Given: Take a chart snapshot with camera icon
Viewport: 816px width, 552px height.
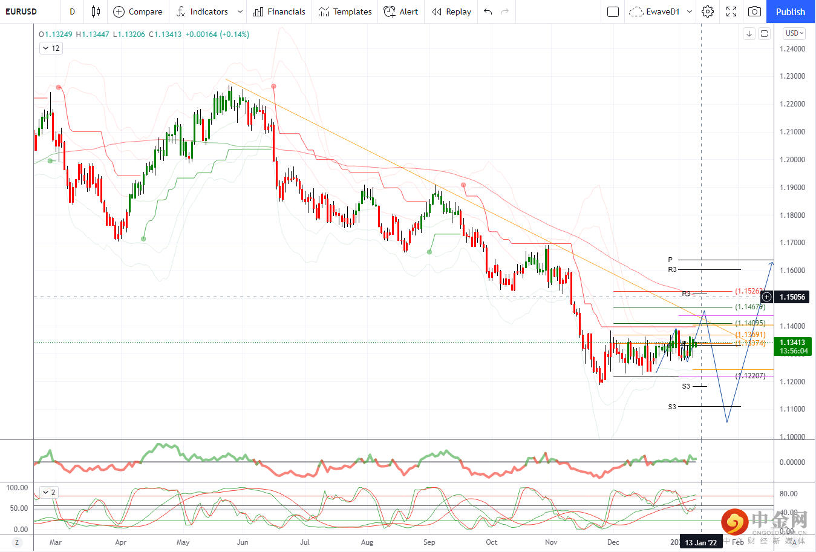Looking at the screenshot, I should [754, 11].
